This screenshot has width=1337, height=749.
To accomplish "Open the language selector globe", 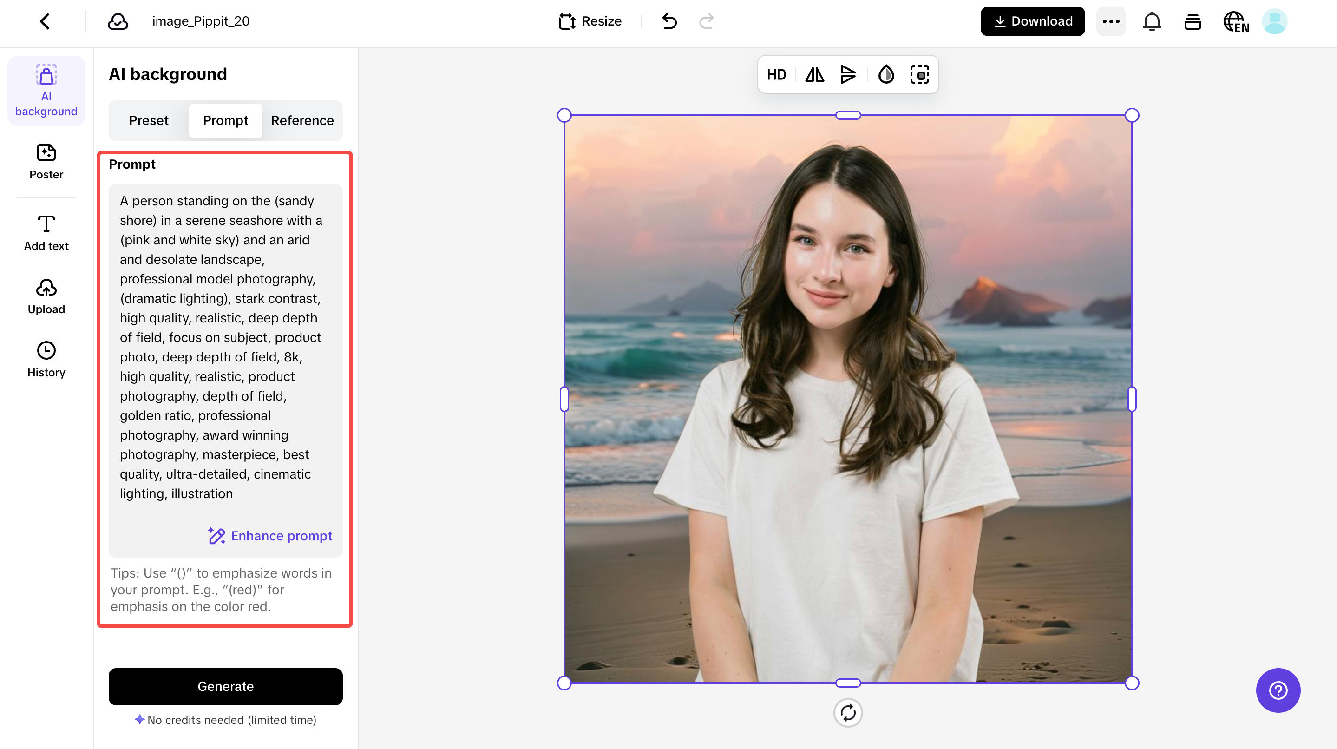I will (1236, 21).
